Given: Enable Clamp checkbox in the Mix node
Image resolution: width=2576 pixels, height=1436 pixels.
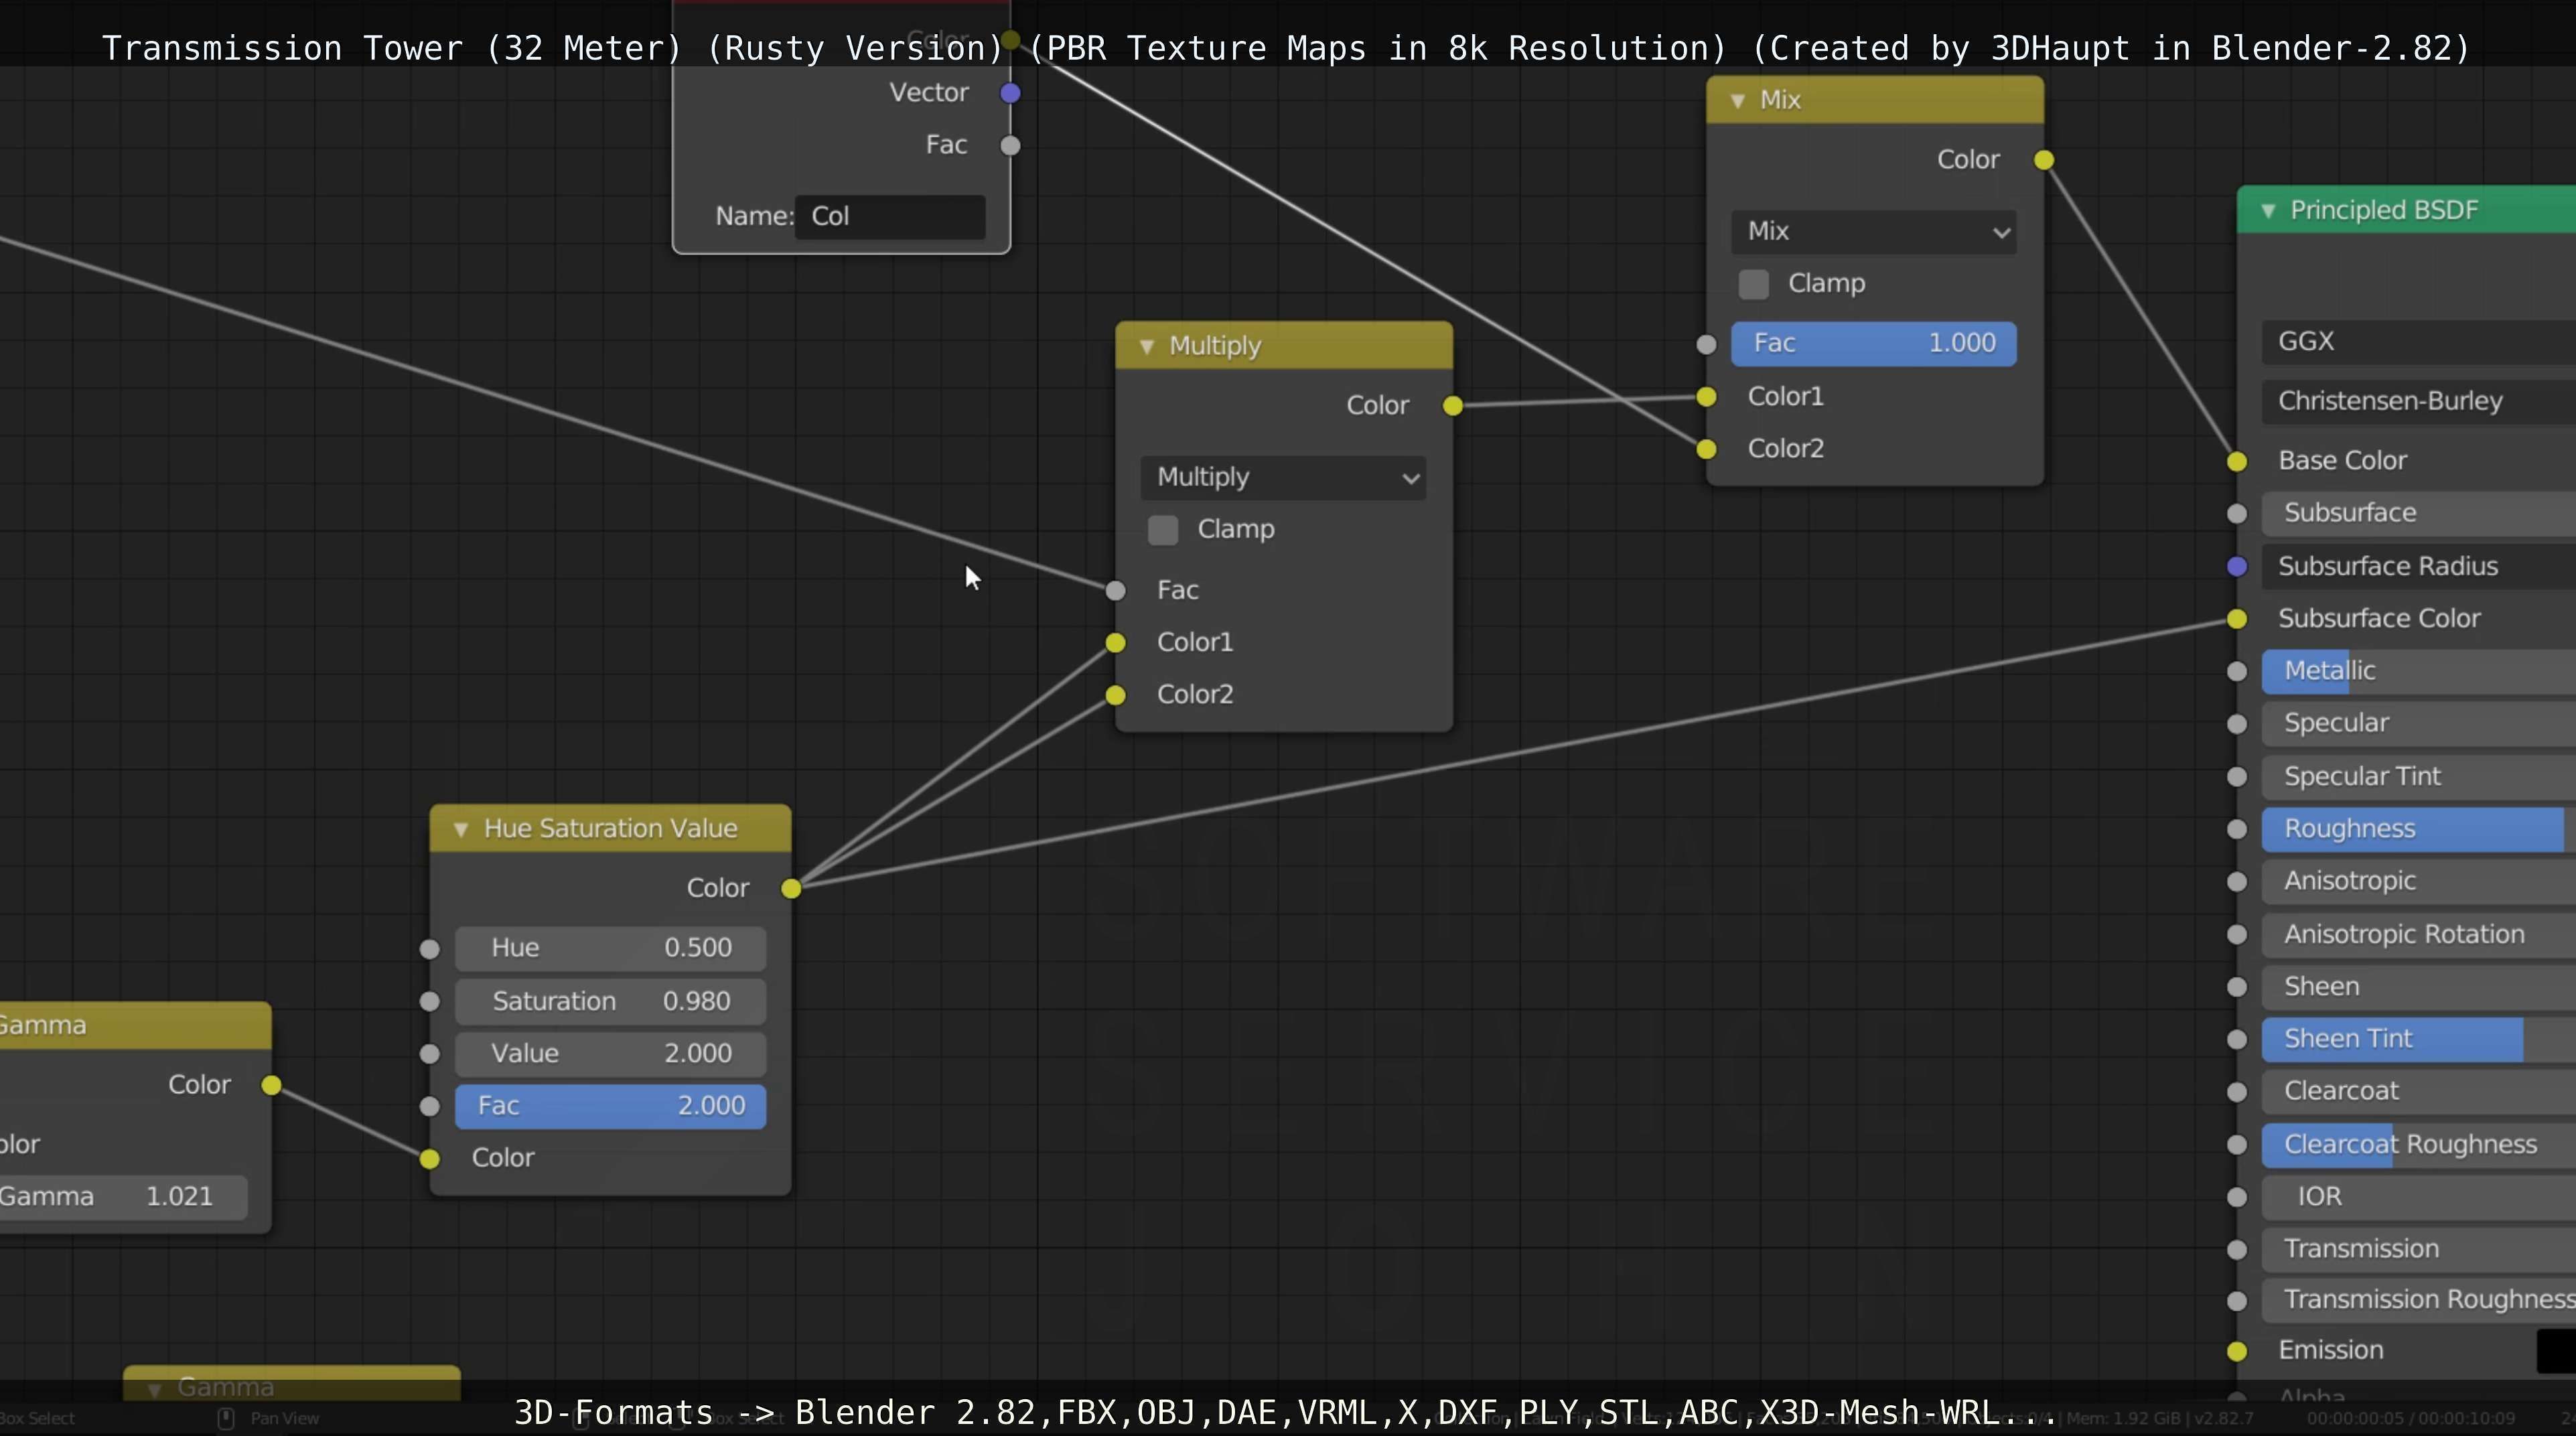Looking at the screenshot, I should click(x=1753, y=284).
